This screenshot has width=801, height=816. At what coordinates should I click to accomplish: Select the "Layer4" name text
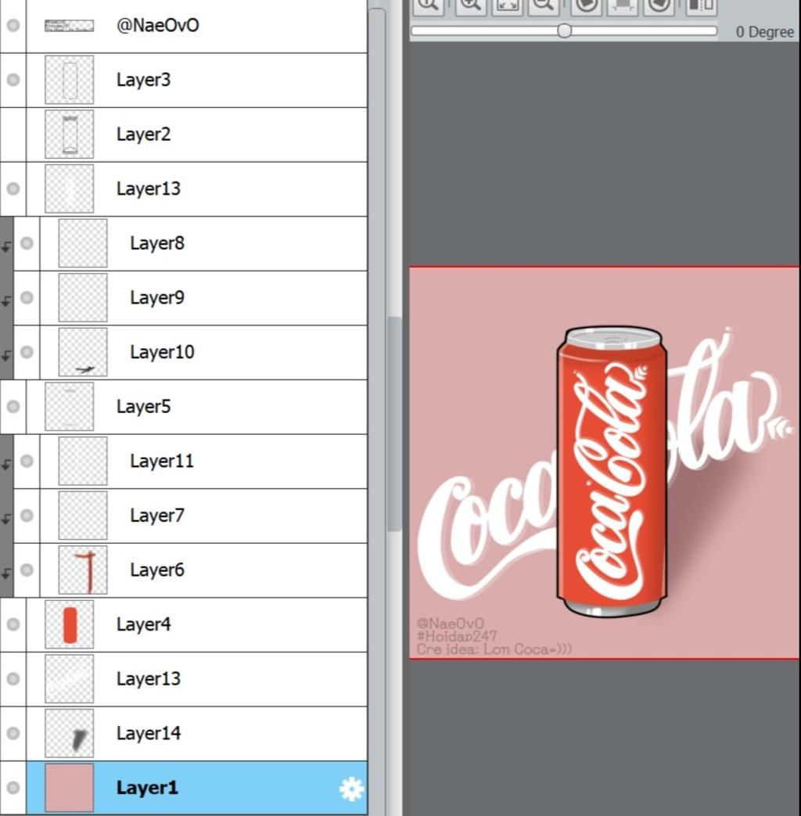point(143,624)
